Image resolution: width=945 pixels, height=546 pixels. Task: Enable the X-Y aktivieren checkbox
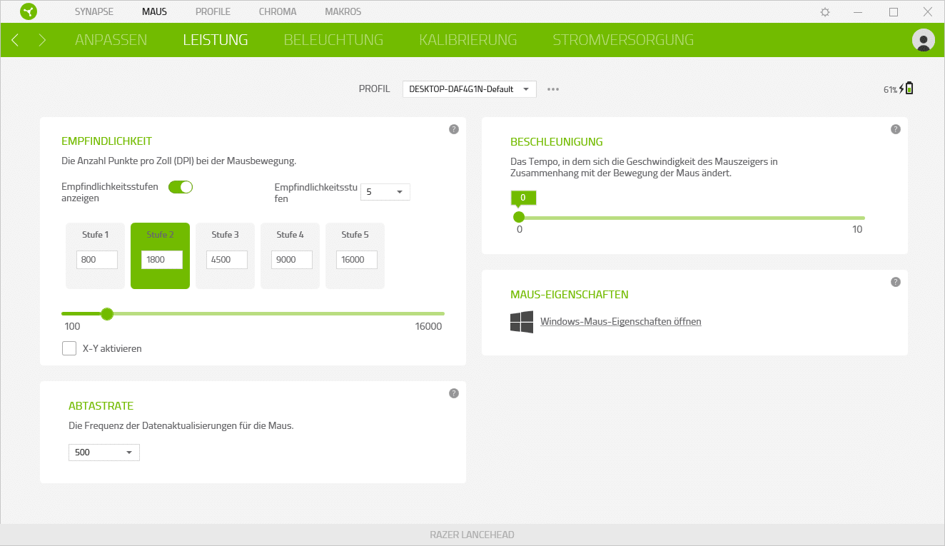point(69,348)
